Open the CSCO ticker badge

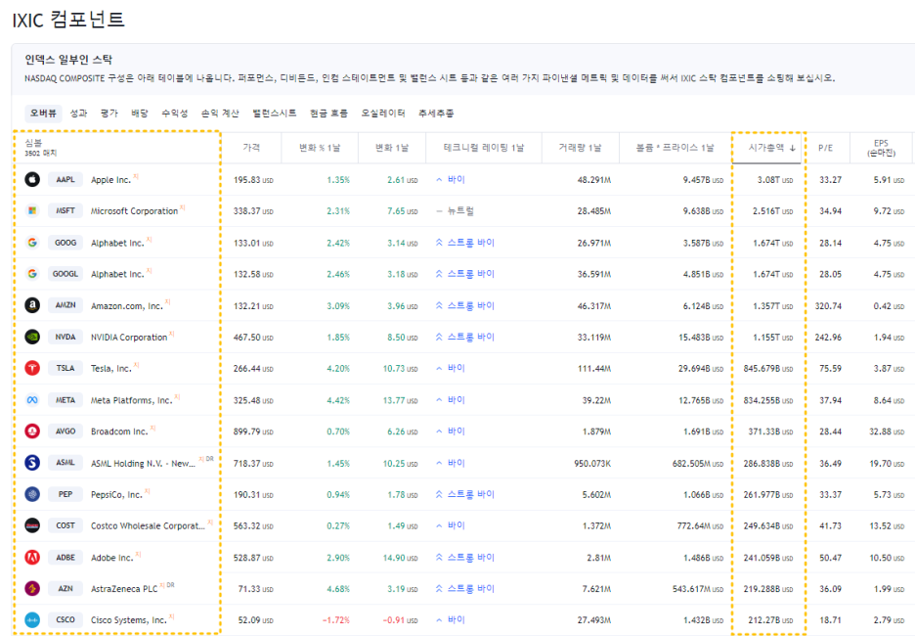coord(65,619)
